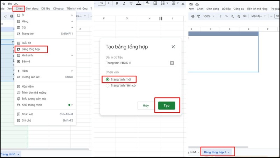Choose Nhận xét from the menu
This screenshot has height=158, width=280.
(x=45, y=114)
